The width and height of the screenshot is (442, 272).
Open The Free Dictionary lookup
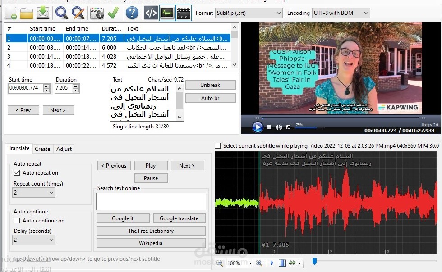pos(151,231)
